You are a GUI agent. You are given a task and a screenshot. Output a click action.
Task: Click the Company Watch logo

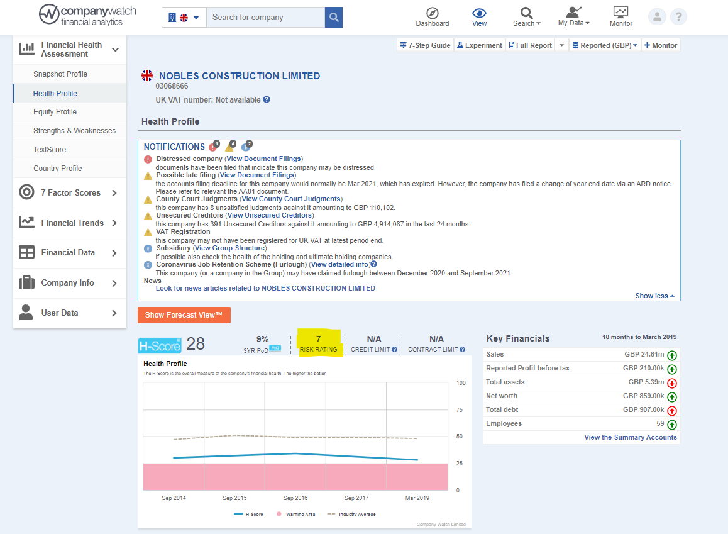pyautogui.click(x=87, y=15)
